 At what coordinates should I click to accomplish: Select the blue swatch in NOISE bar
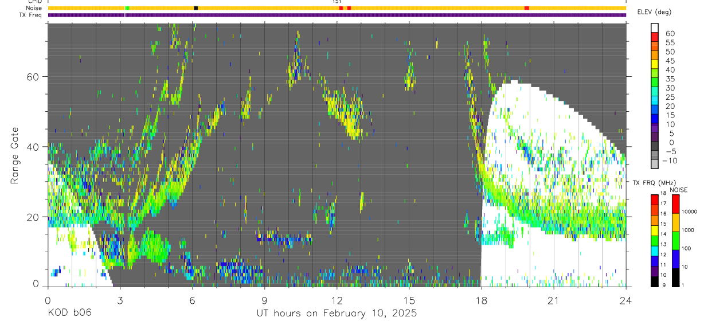675,259
